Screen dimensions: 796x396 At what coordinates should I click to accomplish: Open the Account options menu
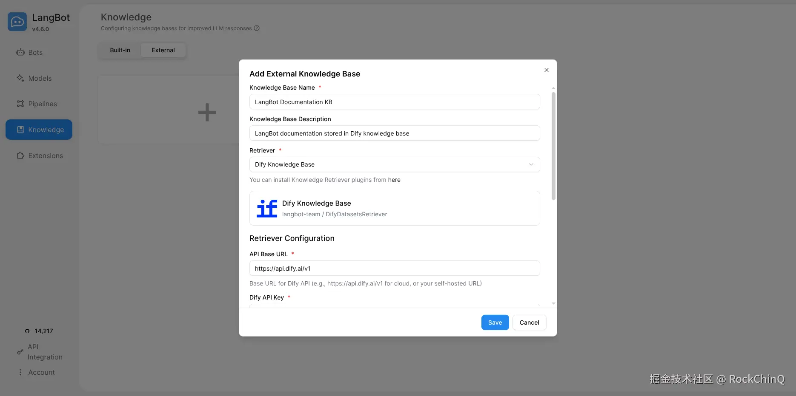point(20,372)
